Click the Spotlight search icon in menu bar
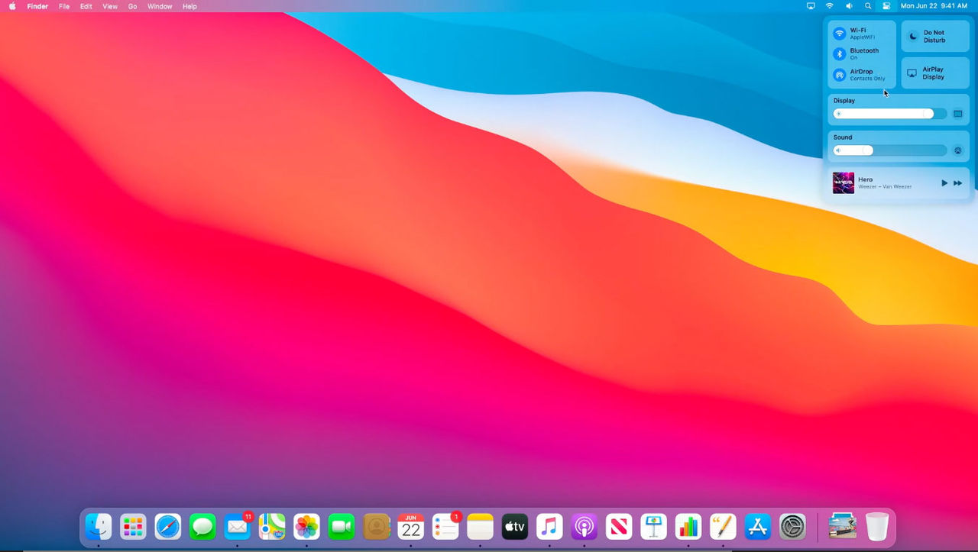Image resolution: width=978 pixels, height=552 pixels. [x=868, y=6]
